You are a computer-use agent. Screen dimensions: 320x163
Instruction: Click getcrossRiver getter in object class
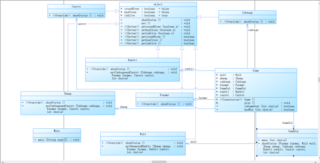point(157,37)
